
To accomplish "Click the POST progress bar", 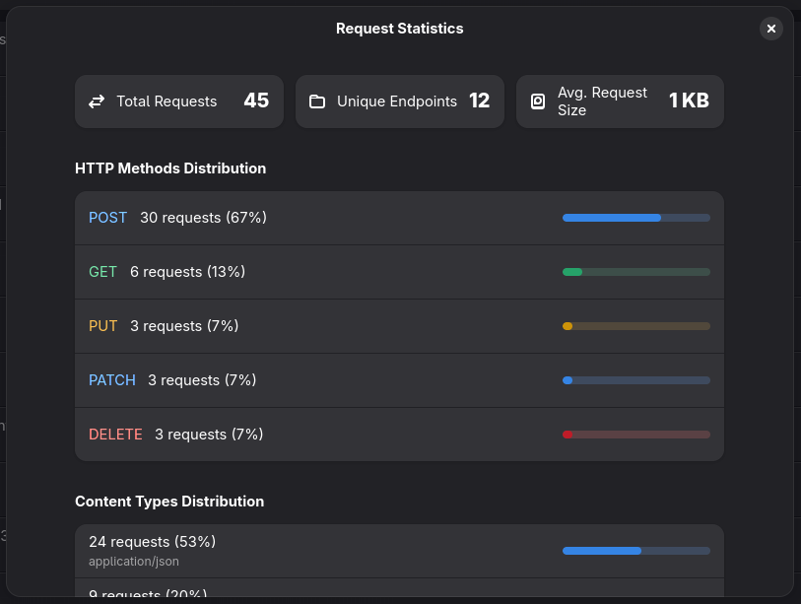I will [636, 218].
